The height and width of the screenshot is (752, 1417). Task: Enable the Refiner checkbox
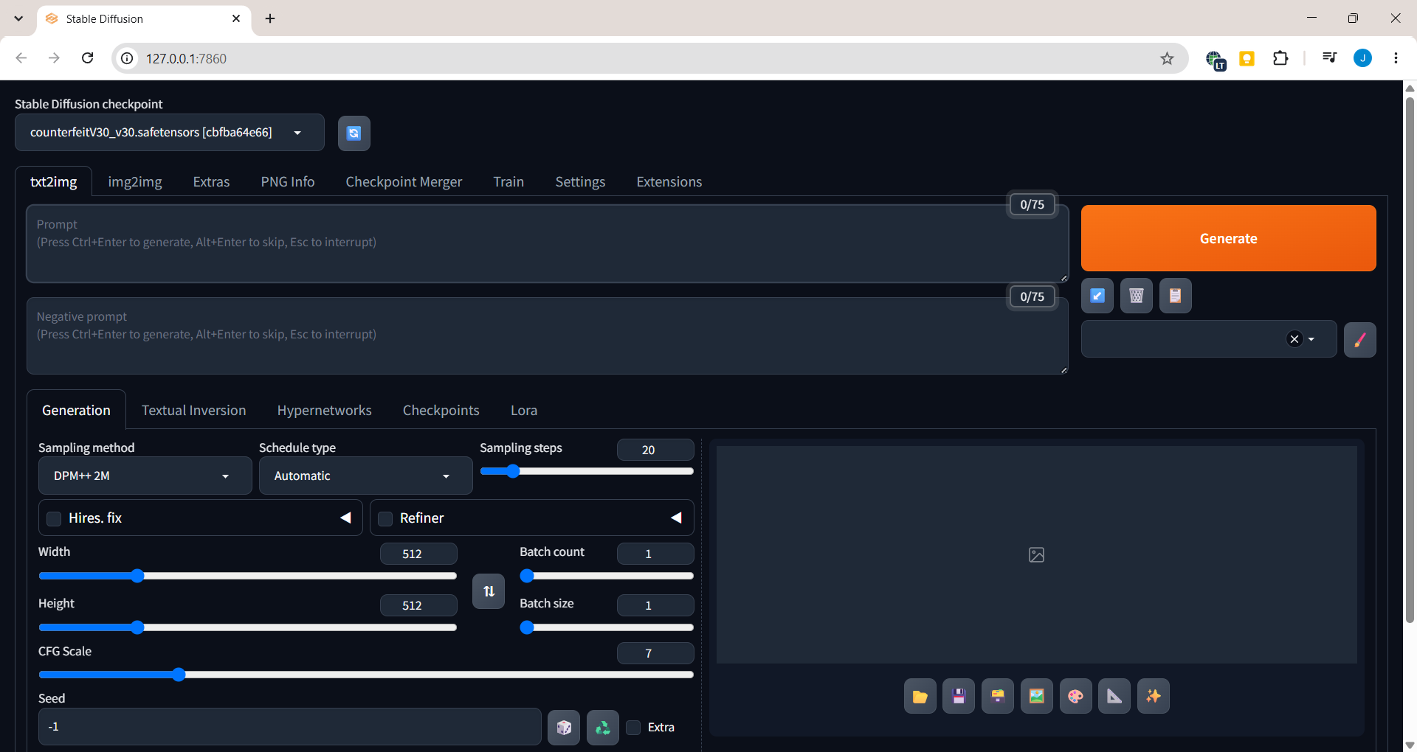385,518
